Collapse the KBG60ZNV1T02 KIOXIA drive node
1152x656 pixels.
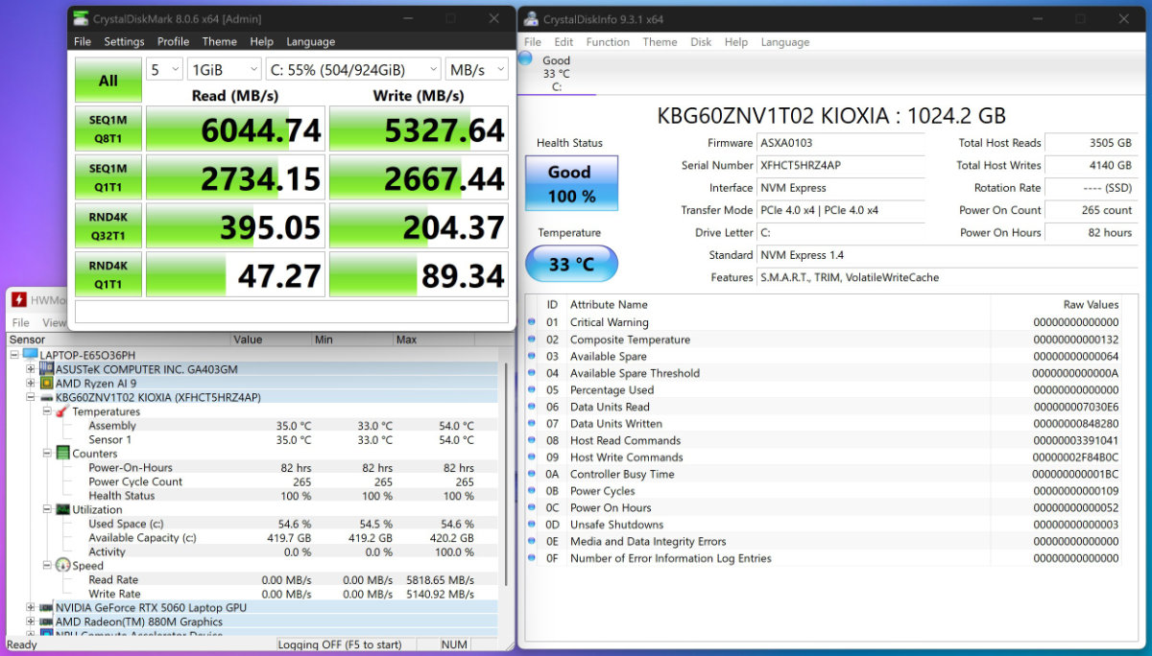coord(30,397)
